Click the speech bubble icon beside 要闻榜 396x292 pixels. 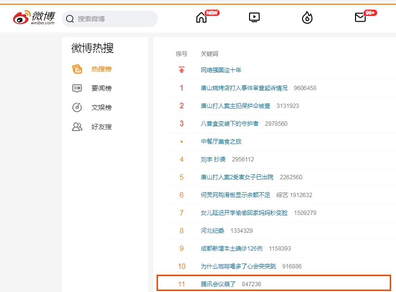(x=77, y=88)
